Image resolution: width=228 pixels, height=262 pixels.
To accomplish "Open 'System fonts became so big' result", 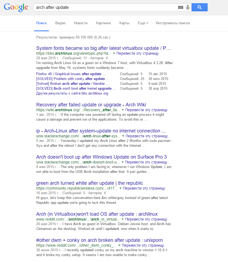I will pyautogui.click(x=104, y=48).
